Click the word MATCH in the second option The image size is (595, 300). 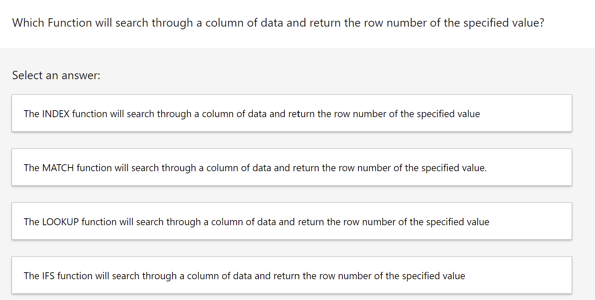point(58,168)
